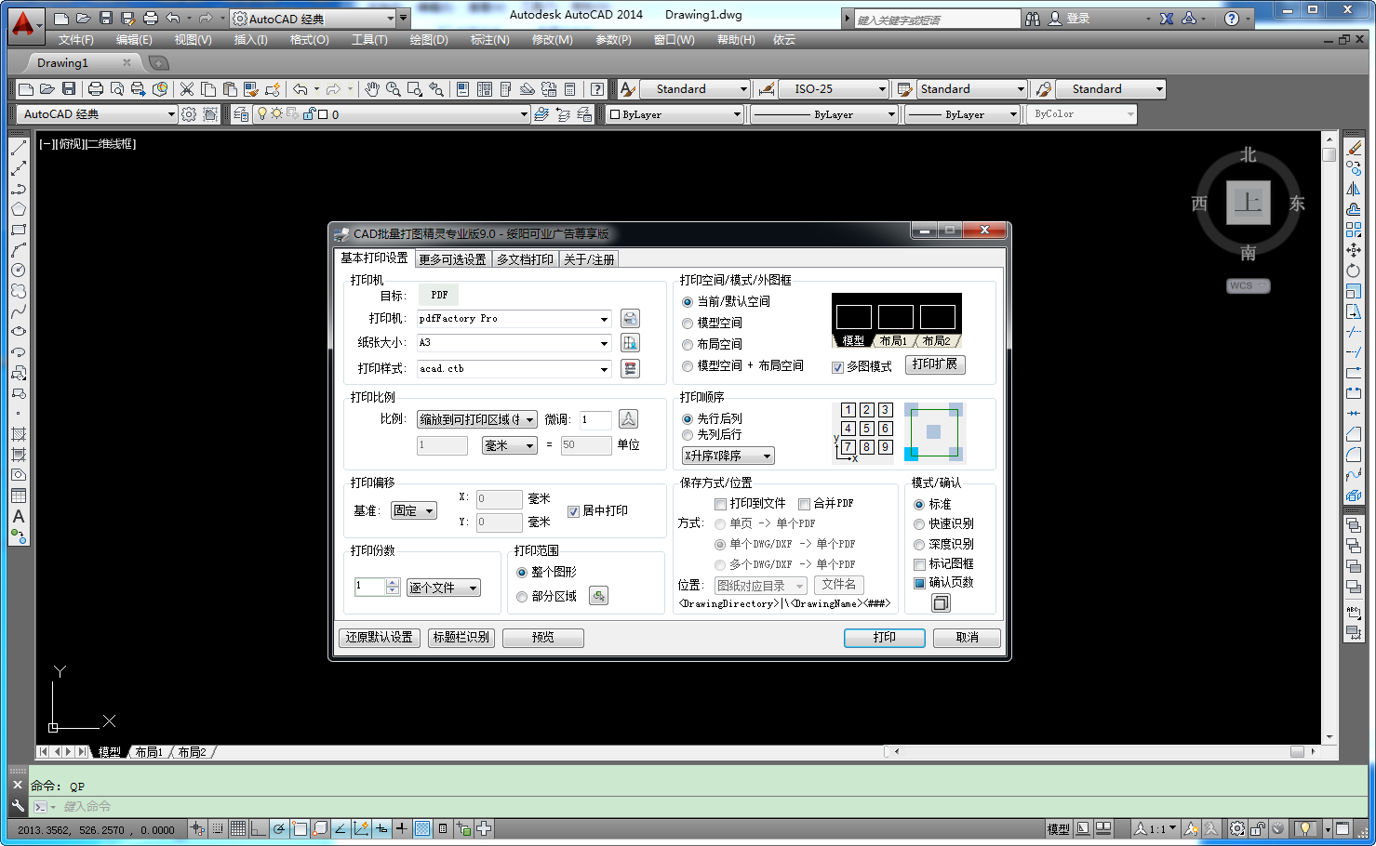This screenshot has height=846, width=1376.
Task: Open printer properties icon beside pdfFactory Pro
Action: [630, 319]
